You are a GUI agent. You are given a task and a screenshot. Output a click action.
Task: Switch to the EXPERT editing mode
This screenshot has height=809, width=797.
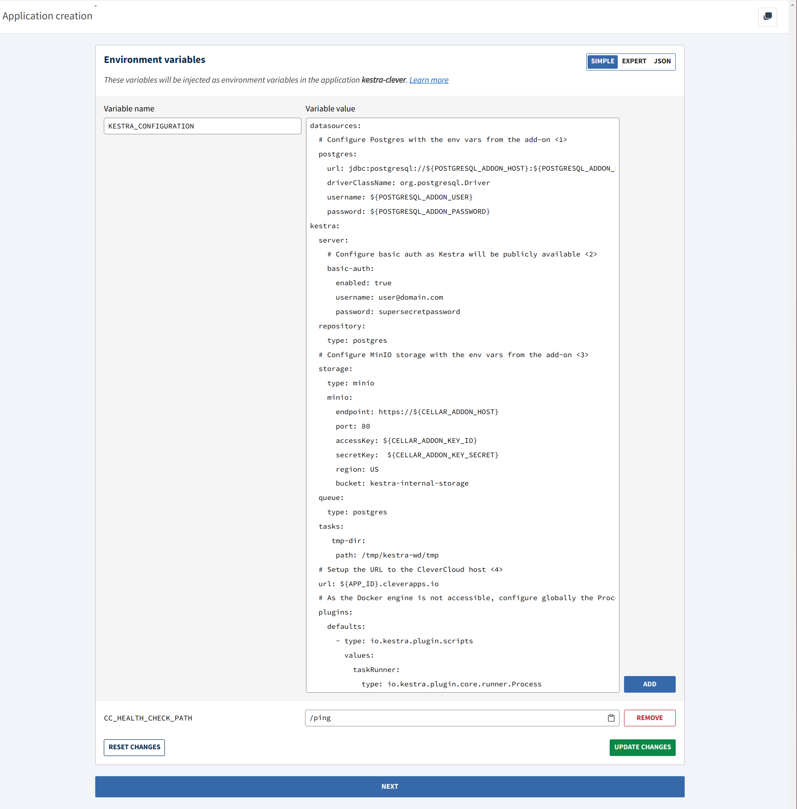634,61
